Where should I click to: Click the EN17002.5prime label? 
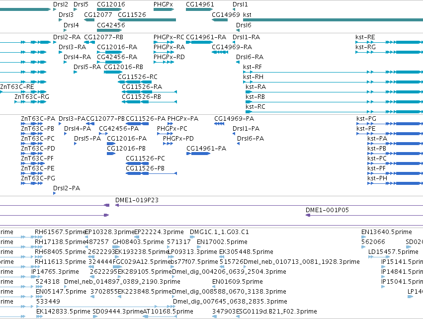[x=222, y=242]
